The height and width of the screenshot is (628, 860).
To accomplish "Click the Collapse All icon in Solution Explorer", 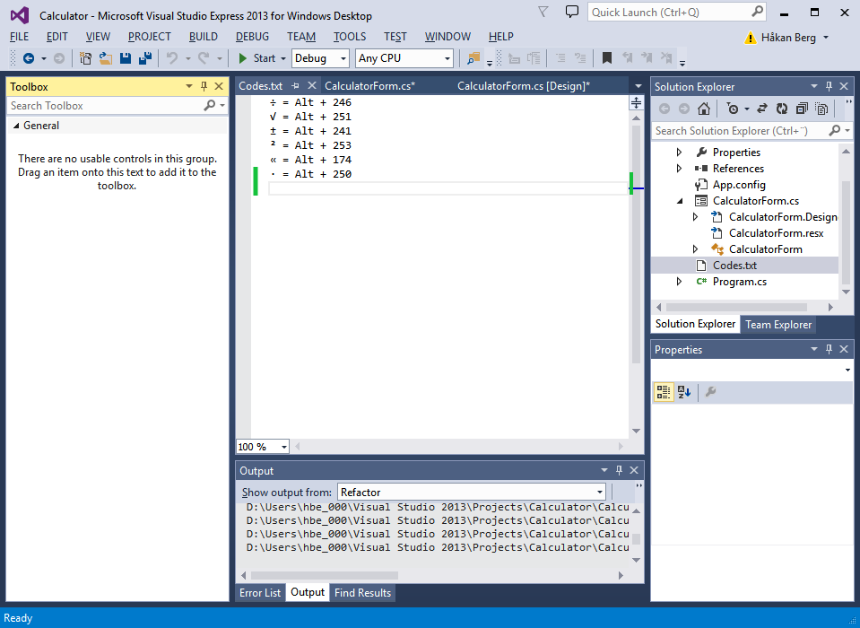I will [802, 109].
